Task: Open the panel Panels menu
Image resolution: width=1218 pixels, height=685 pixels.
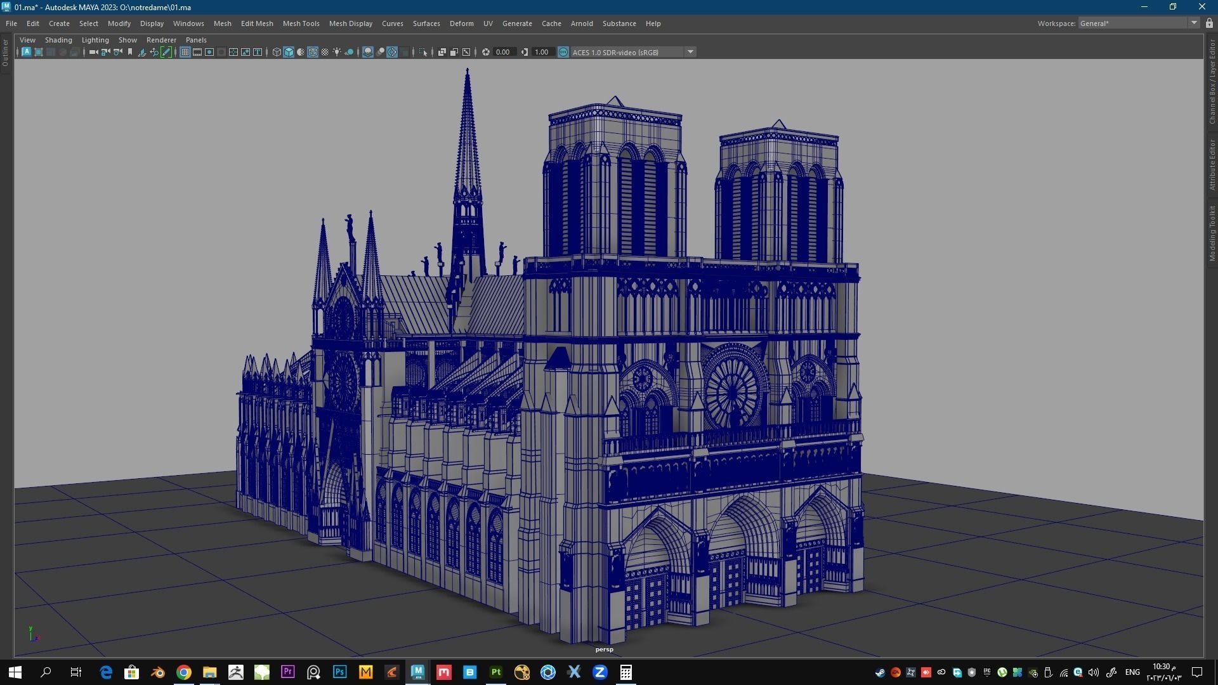Action: 196,40
